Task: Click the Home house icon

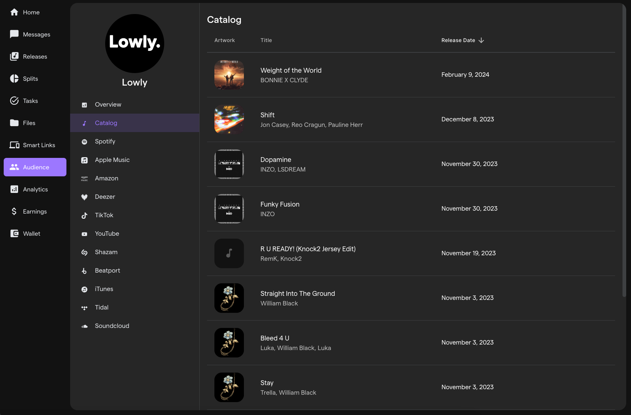Action: 14,12
